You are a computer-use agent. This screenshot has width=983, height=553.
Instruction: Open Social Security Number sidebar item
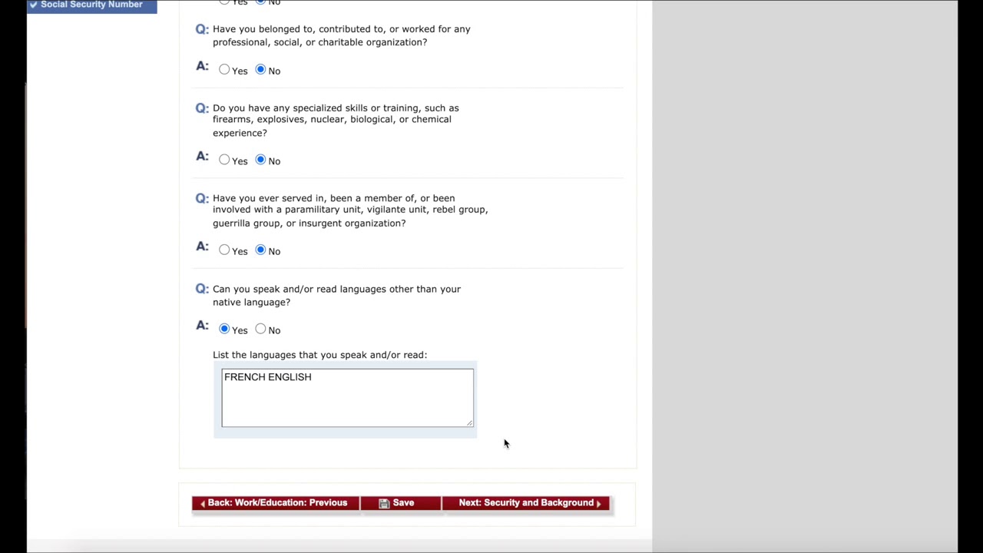91,5
